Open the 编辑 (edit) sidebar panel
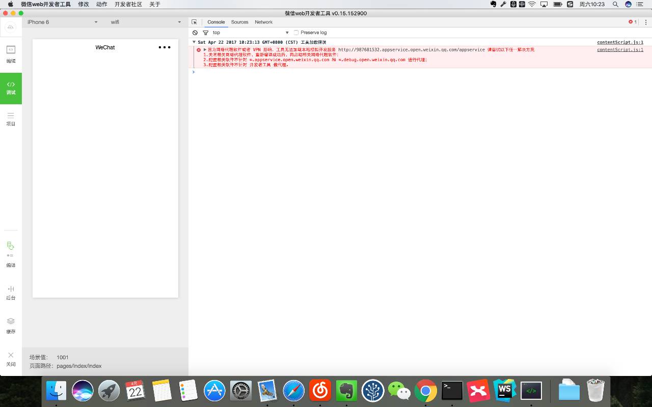The height and width of the screenshot is (407, 652). 11,54
